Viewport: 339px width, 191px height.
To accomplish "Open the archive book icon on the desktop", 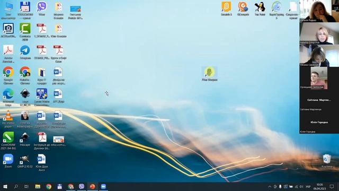I will click(42, 75).
